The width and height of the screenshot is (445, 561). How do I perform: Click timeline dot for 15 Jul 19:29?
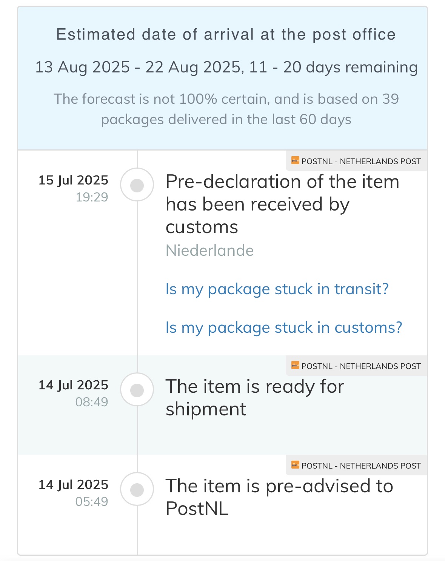pyautogui.click(x=137, y=185)
